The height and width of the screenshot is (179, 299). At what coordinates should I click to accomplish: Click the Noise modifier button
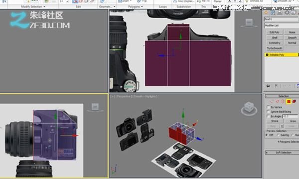(292, 32)
